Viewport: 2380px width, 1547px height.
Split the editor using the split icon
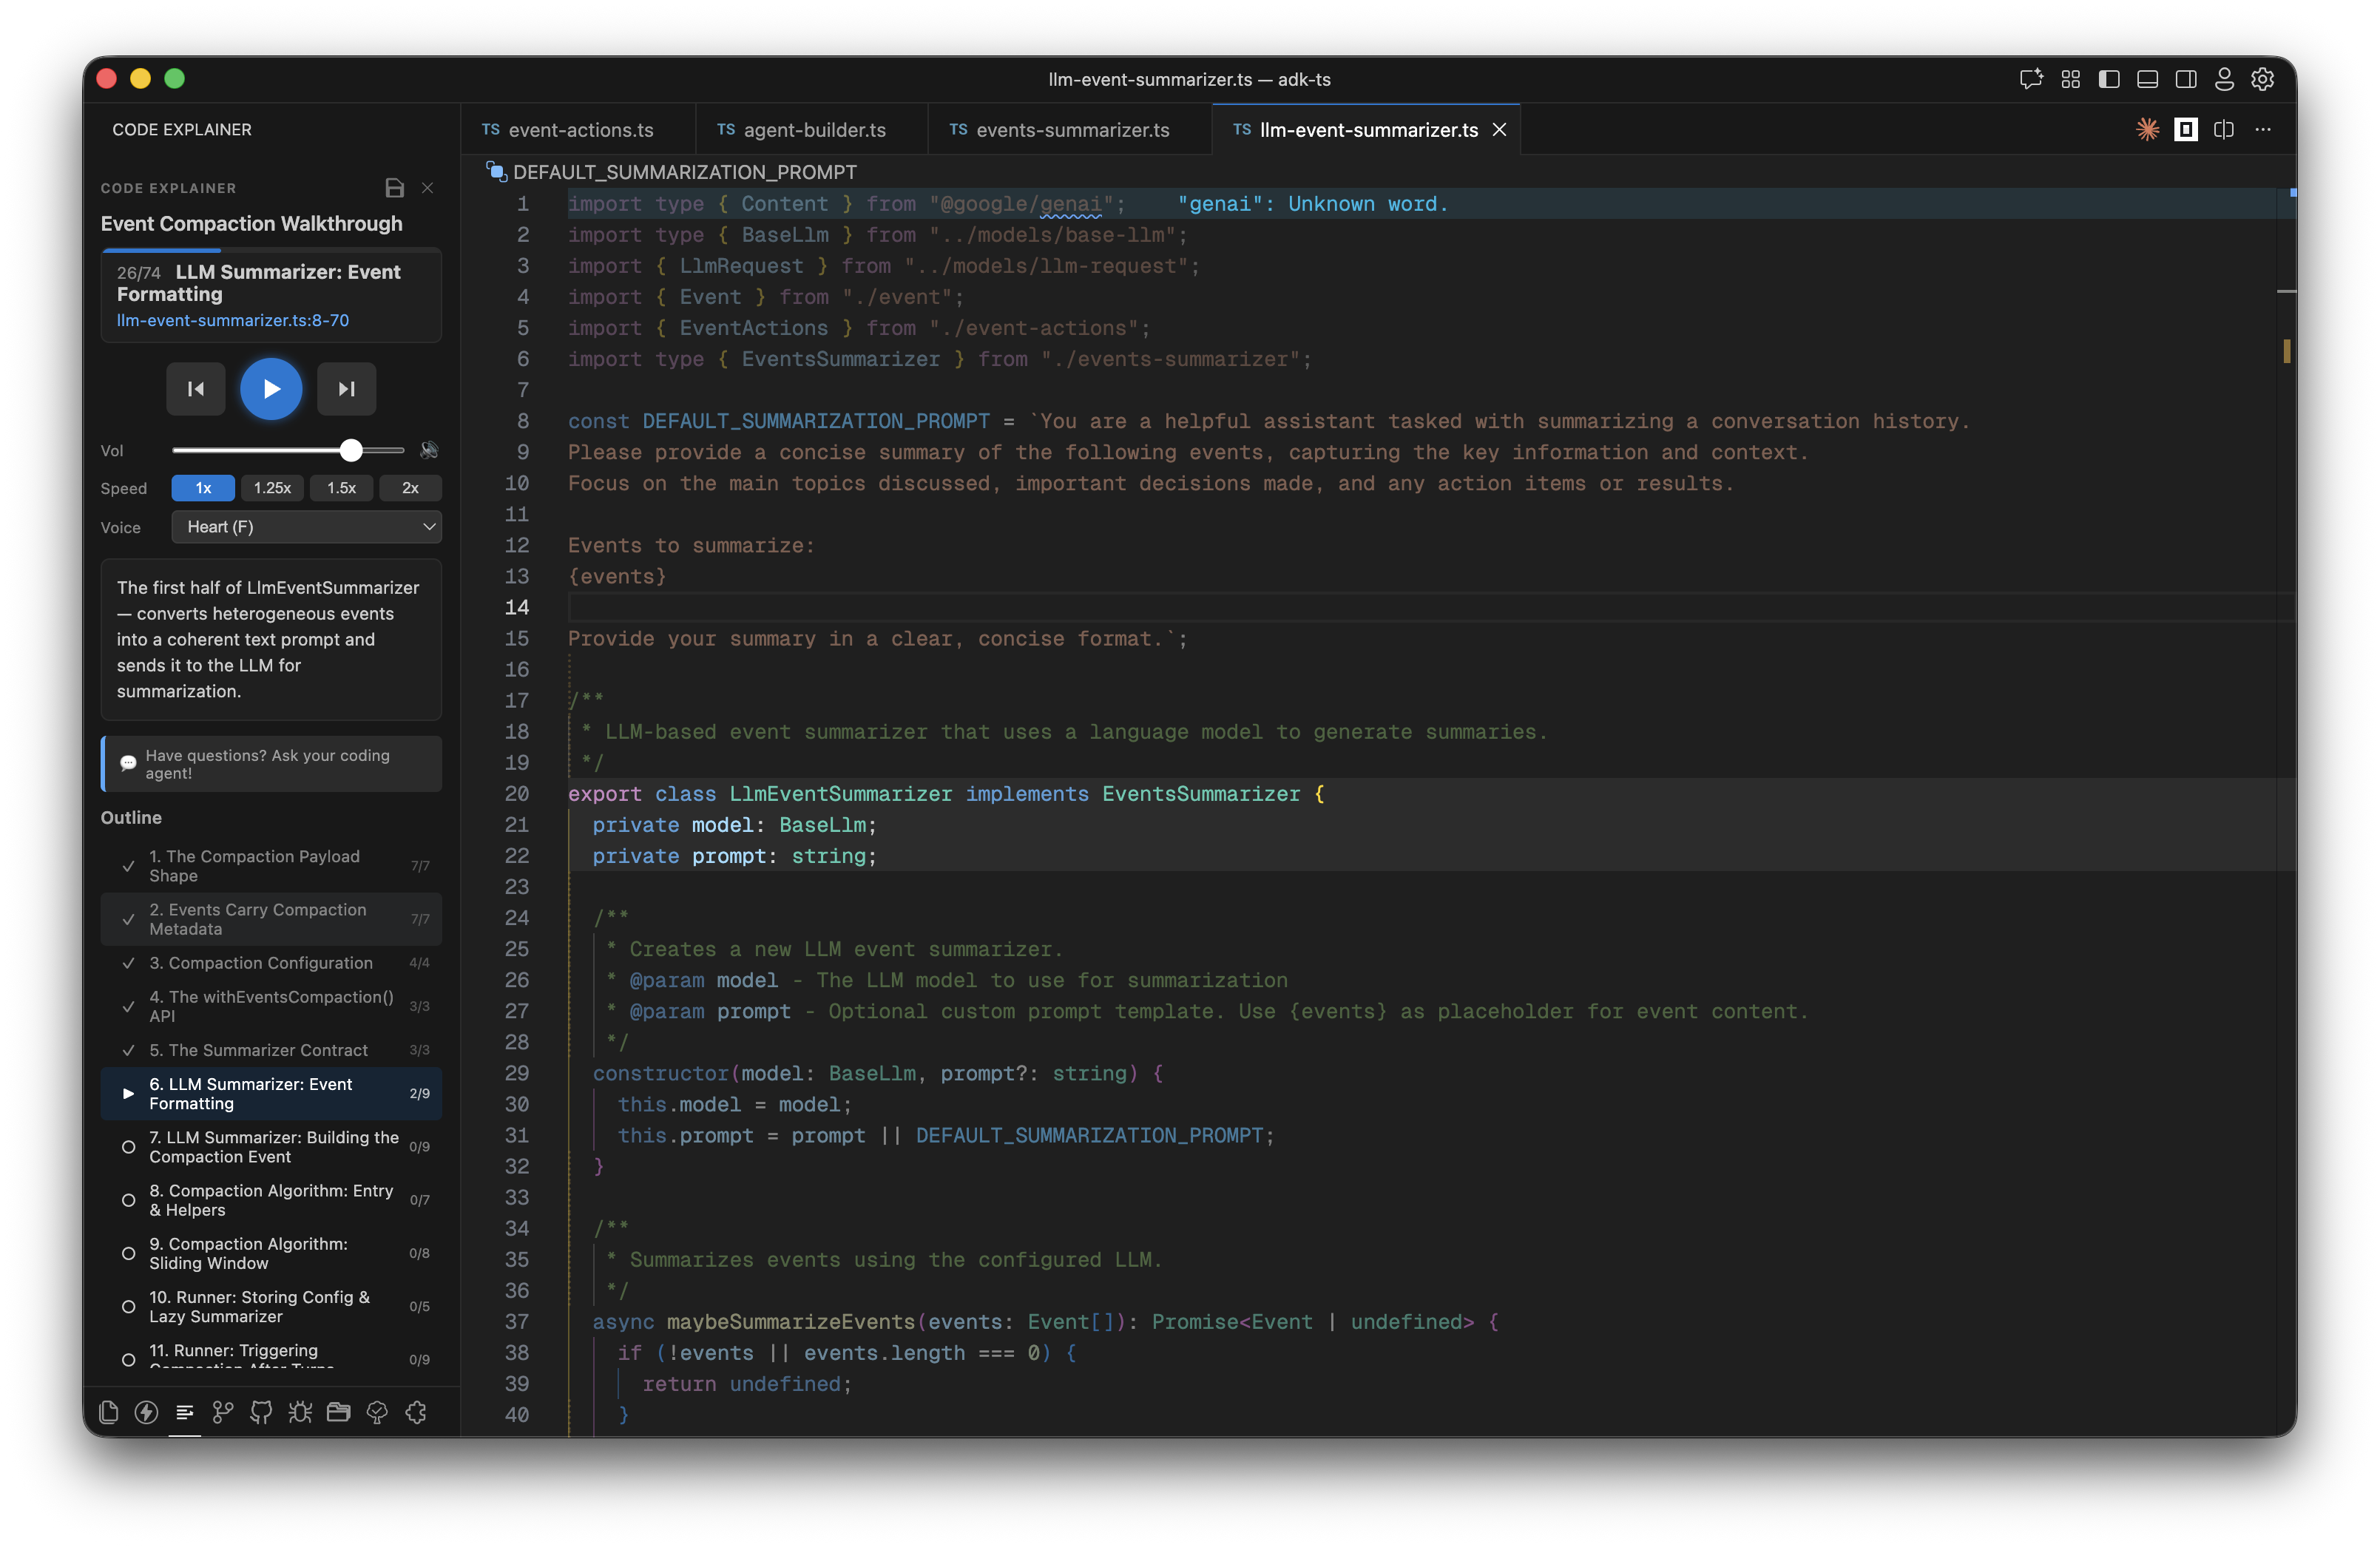click(2224, 130)
